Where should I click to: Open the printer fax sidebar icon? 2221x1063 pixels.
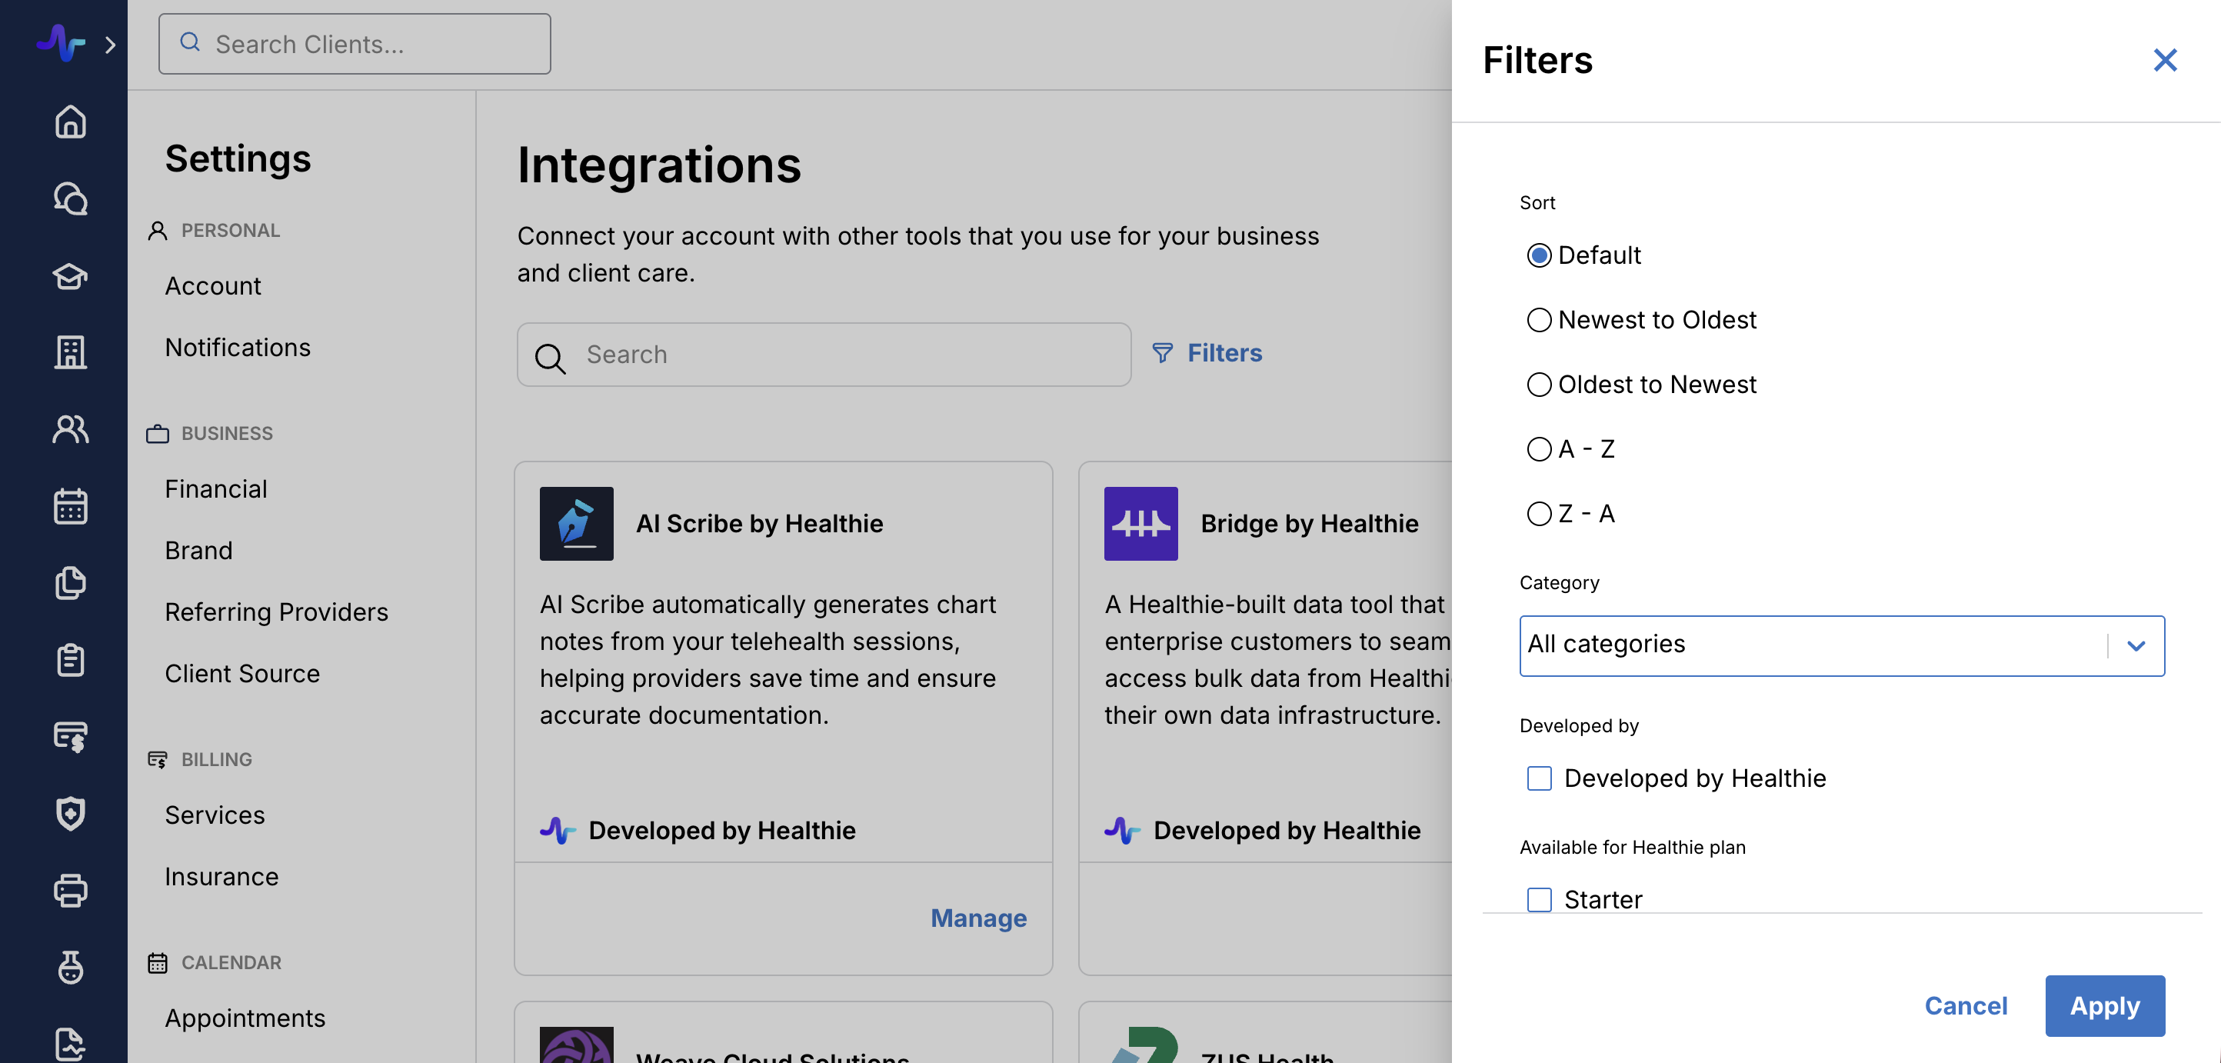click(70, 891)
